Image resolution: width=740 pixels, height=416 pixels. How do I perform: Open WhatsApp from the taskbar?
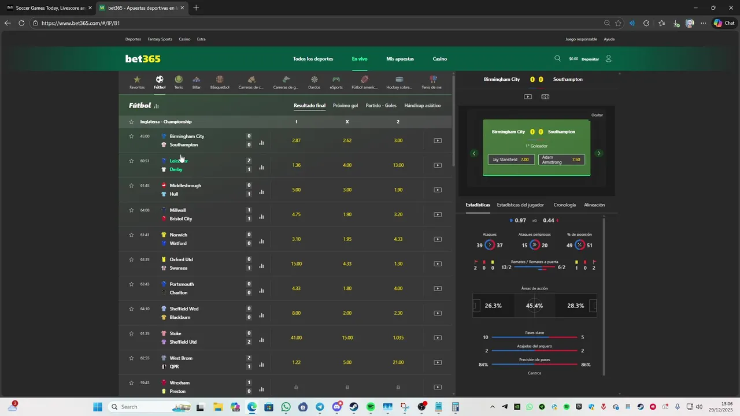(286, 407)
